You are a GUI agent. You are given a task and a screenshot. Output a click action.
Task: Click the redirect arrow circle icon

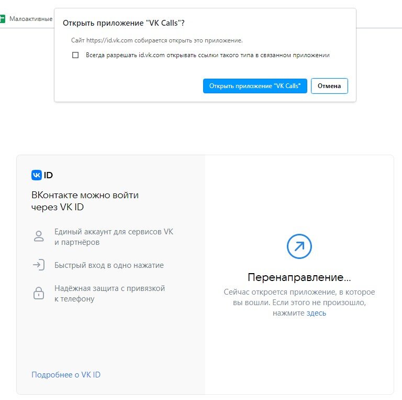pyautogui.click(x=299, y=246)
